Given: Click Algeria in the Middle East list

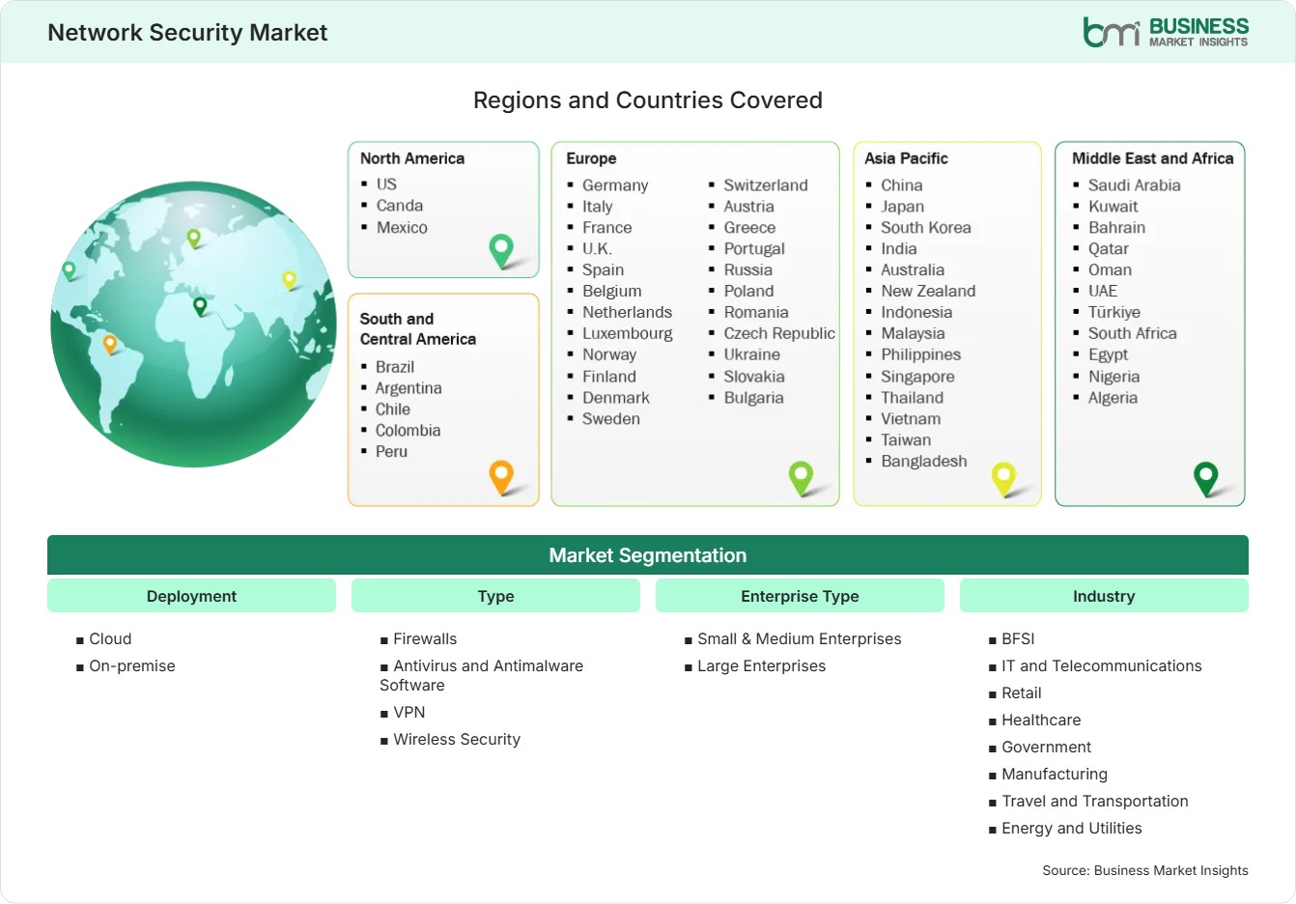Looking at the screenshot, I should [1113, 398].
